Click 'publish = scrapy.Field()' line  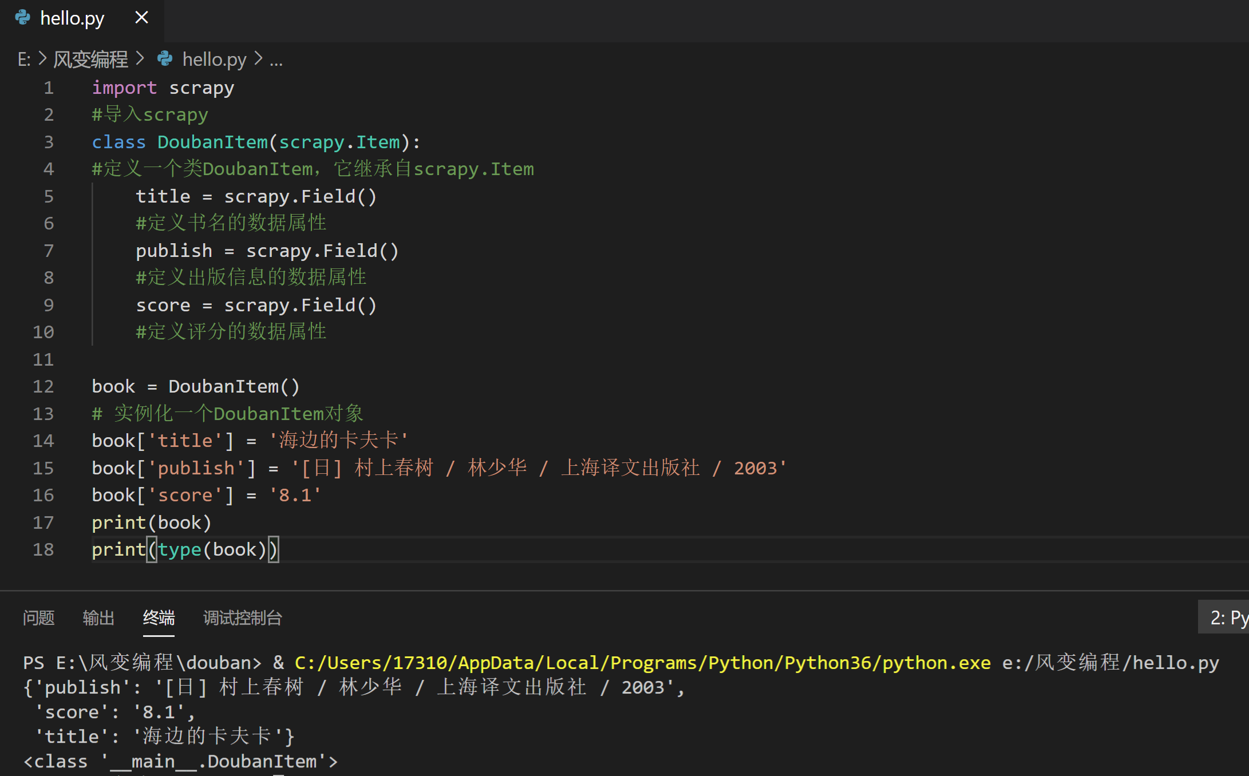click(267, 251)
